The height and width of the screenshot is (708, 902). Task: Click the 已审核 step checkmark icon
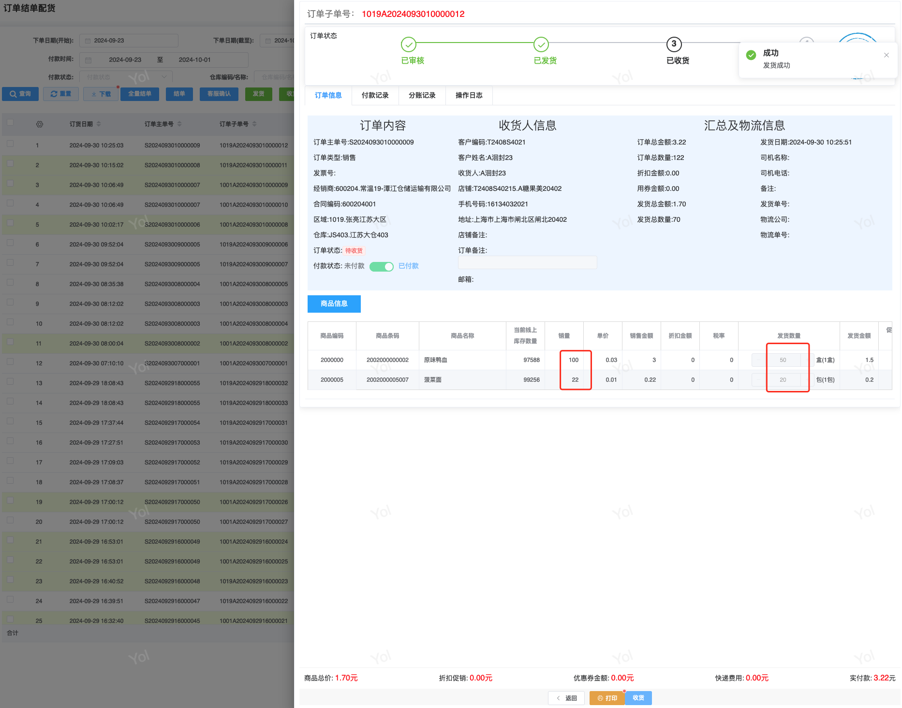(x=409, y=44)
